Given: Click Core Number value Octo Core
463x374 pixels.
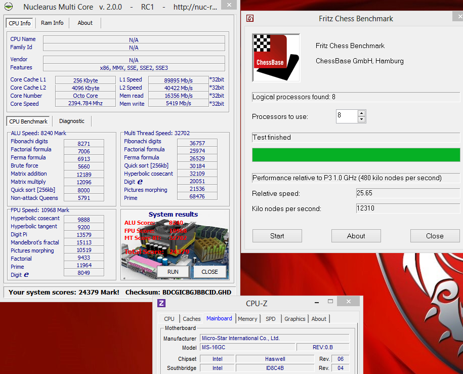Looking at the screenshot, I should coord(86,96).
